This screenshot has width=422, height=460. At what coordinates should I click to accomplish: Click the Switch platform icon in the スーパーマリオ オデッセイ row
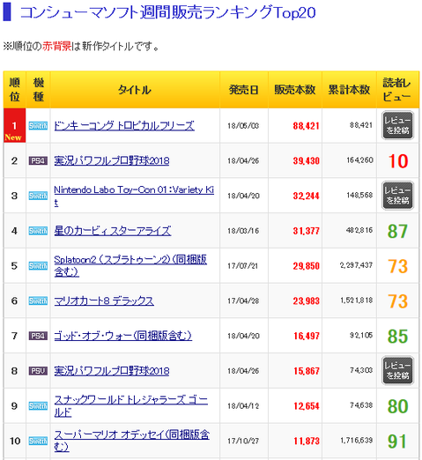(x=38, y=441)
